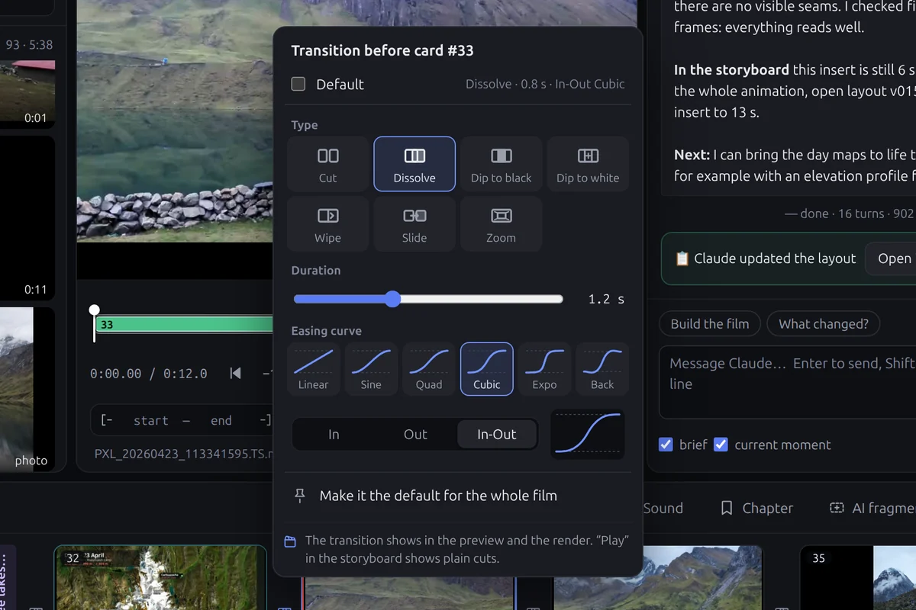The height and width of the screenshot is (610, 916).
Task: Click the timeline playhead marker
Action: [x=94, y=310]
